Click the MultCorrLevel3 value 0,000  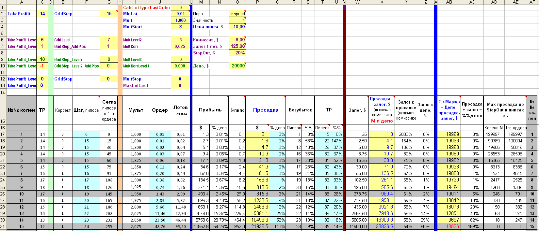coord(180,66)
